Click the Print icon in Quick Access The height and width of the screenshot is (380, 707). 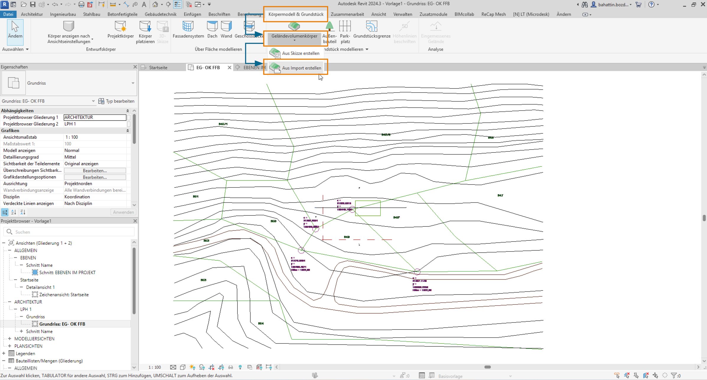[x=81, y=4]
